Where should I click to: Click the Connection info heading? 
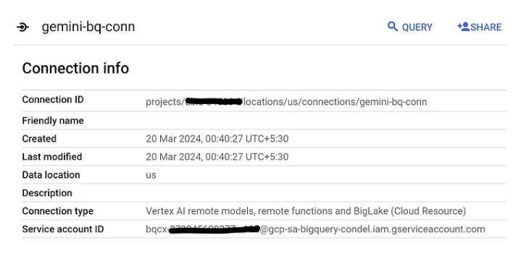pyautogui.click(x=75, y=68)
